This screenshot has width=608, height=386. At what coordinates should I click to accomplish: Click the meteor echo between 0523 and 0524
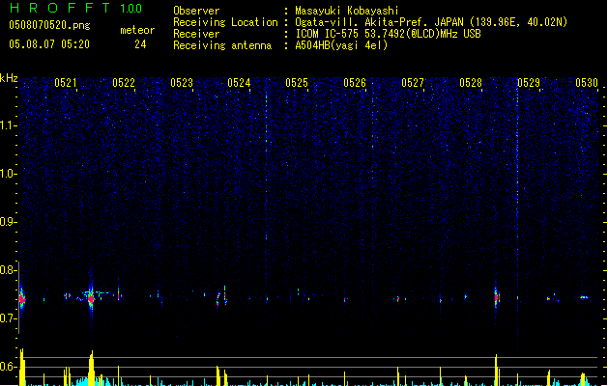[x=221, y=296]
